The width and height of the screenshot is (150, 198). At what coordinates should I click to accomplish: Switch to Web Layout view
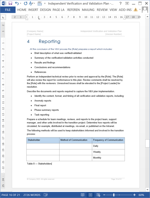[x=98, y=195]
